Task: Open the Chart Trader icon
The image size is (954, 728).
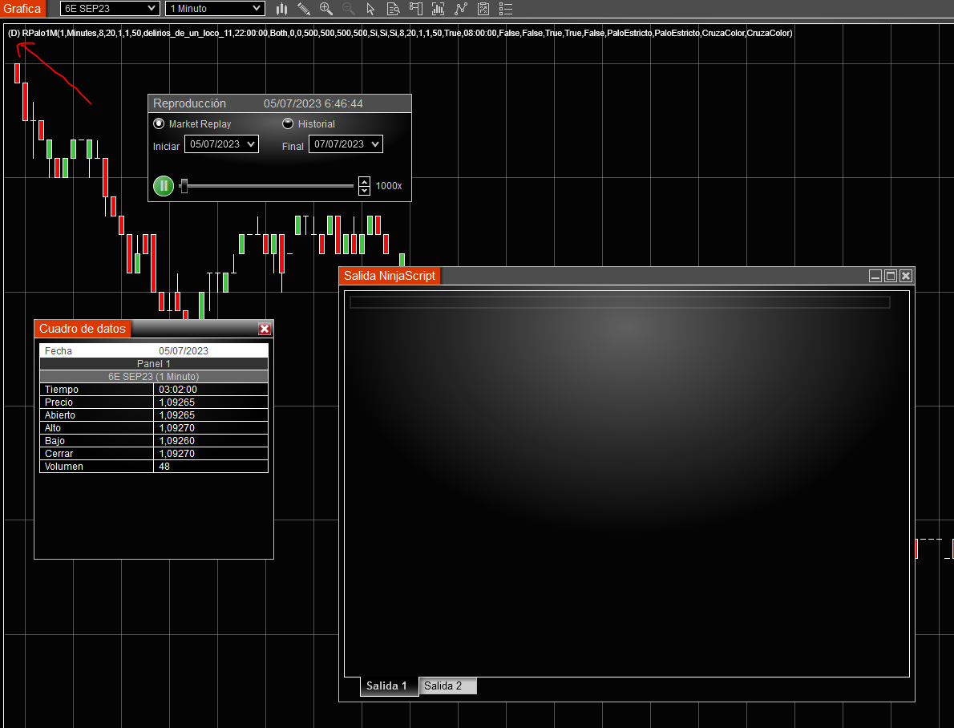Action: pyautogui.click(x=415, y=9)
